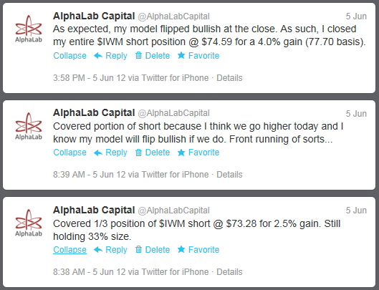Click the reply arrow icon on the 3:58 PM tweet
Image resolution: width=379 pixels, height=290 pixels.
[x=98, y=56]
